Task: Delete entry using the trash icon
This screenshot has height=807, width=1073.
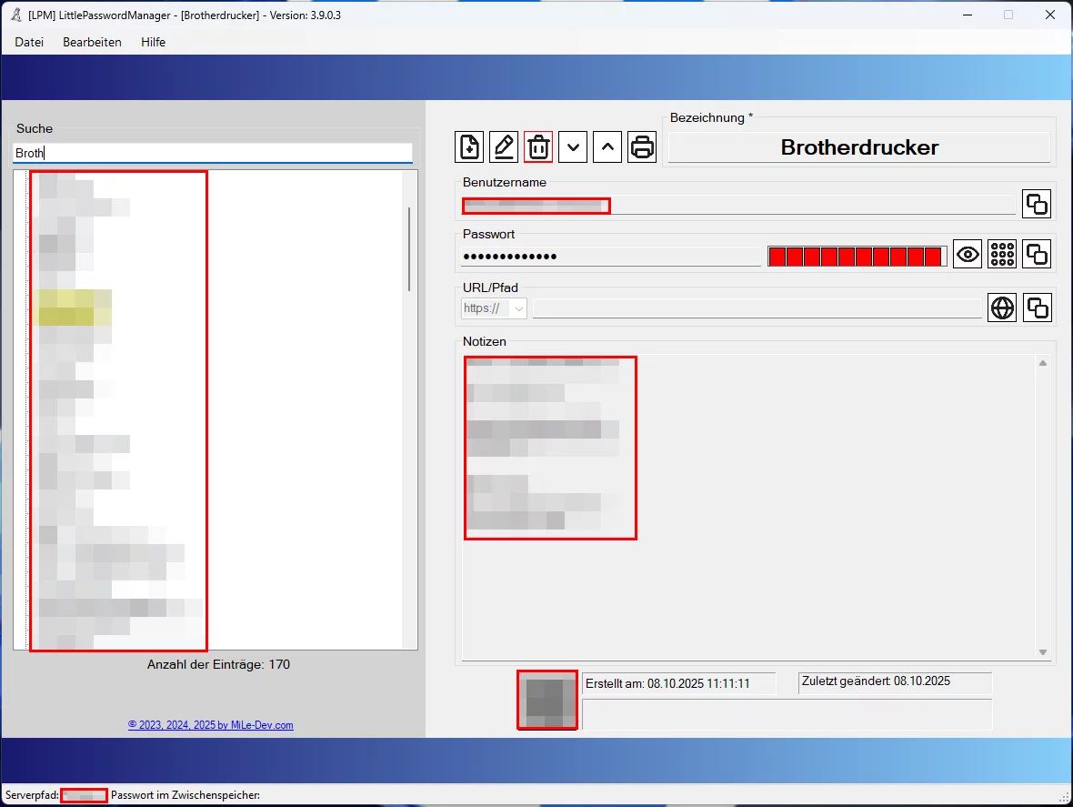Action: 538,146
